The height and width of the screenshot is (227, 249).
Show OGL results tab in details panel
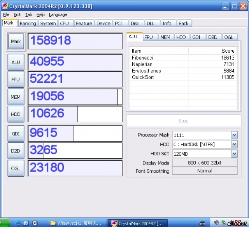(x=230, y=37)
